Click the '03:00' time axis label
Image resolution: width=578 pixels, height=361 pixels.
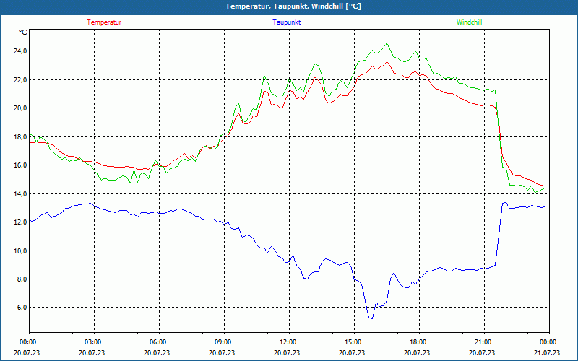[x=94, y=342]
